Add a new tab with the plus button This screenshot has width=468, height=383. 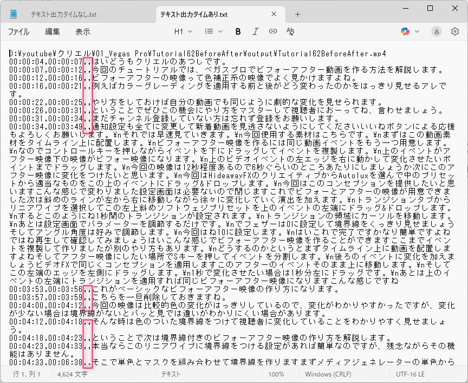click(x=297, y=14)
